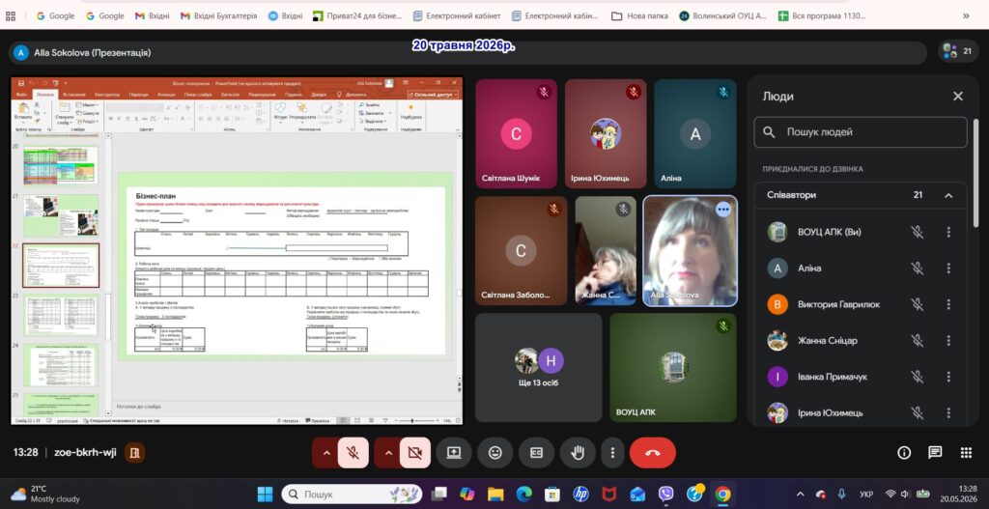The height and width of the screenshot is (509, 989).
Task: Open Chrome apps grid icon
Action: point(10,15)
